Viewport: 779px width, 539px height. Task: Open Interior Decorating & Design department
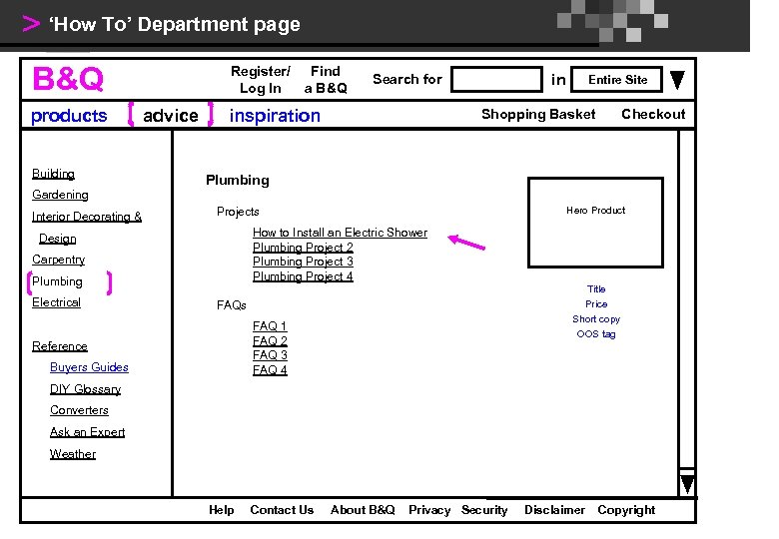click(87, 228)
